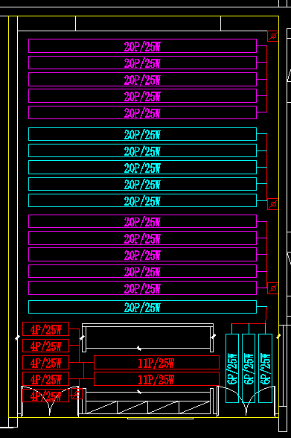The image size is (291, 438).
Task: Select the middle vertical cyan 6P/25W rack
Action: [x=249, y=368]
